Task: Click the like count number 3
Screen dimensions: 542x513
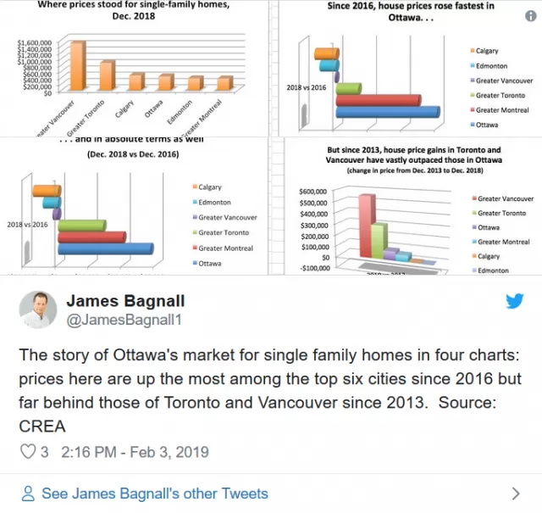Action: 45,452
